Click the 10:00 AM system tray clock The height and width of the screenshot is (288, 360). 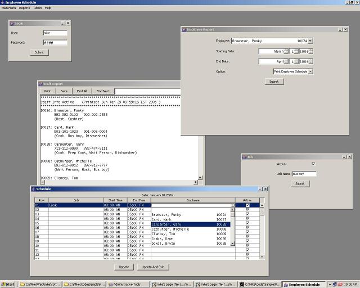(x=350, y=285)
